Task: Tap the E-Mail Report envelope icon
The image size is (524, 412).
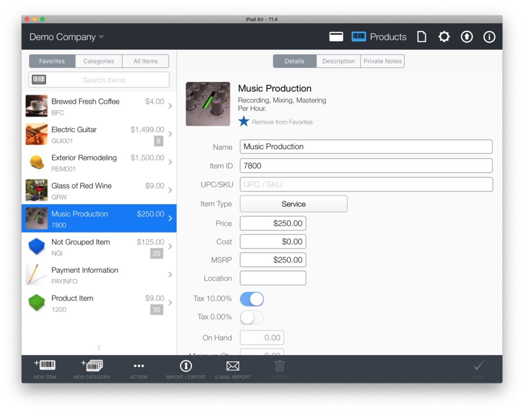Action: point(233,366)
